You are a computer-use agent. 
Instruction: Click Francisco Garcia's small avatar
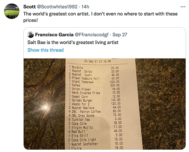[x=30, y=35]
